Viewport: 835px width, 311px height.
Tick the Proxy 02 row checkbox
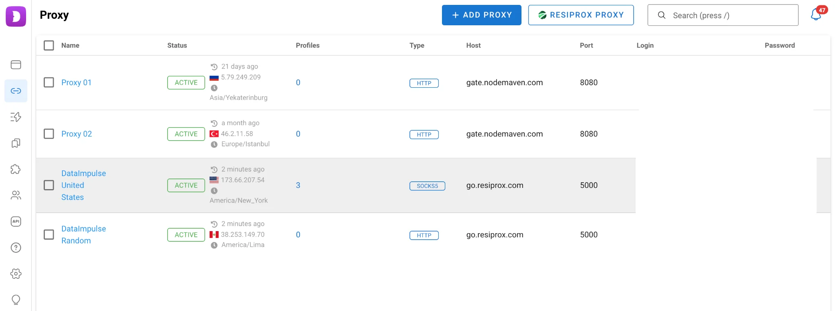49,134
